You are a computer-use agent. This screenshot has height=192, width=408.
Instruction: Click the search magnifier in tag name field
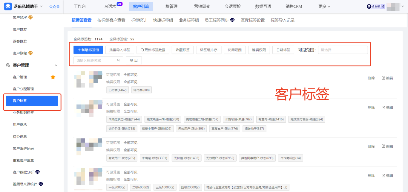click(119, 60)
